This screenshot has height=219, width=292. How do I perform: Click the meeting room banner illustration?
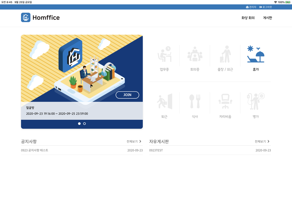82,68
